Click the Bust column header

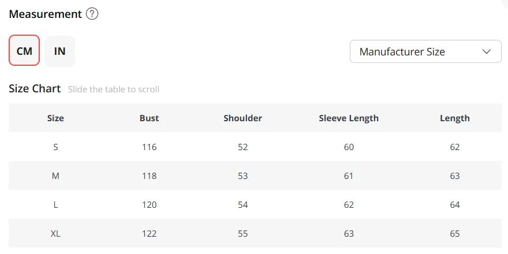pyautogui.click(x=150, y=118)
